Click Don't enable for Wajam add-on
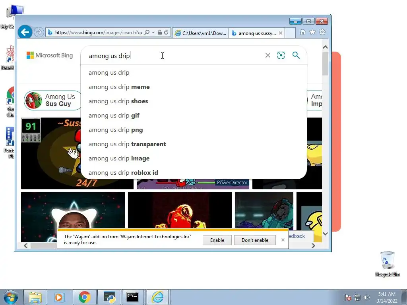This screenshot has width=407, height=305. [x=255, y=240]
